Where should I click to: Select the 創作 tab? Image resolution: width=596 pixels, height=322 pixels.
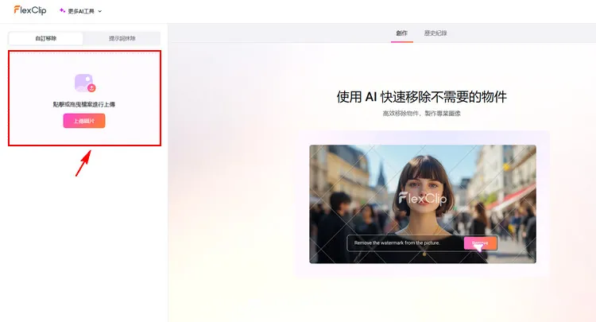402,33
